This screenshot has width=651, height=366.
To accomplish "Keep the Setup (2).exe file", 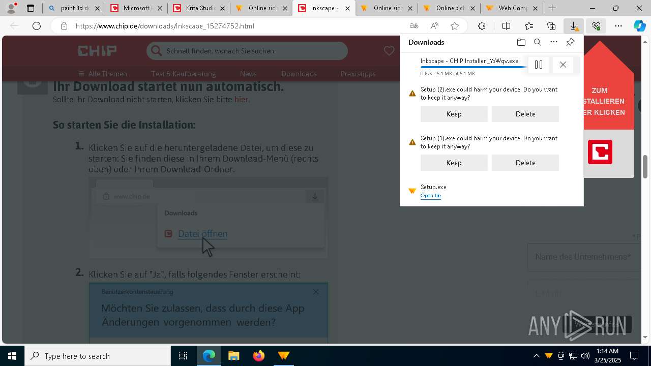I will [x=454, y=114].
